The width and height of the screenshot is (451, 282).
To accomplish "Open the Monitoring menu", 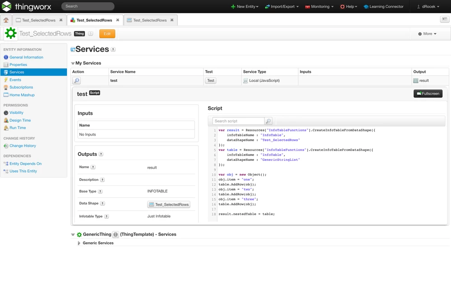I will [x=319, y=6].
